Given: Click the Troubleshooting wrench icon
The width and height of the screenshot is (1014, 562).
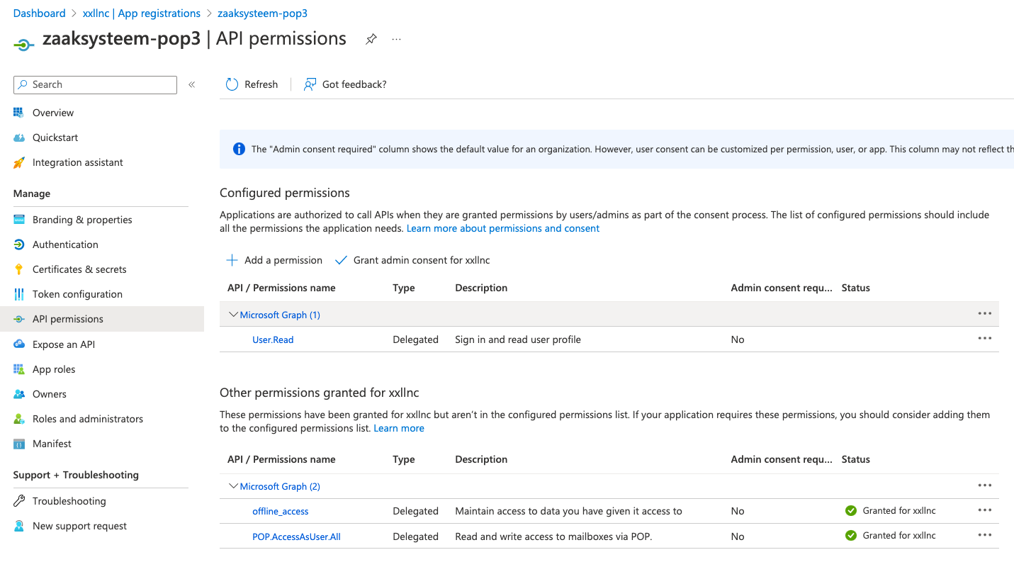Looking at the screenshot, I should [x=19, y=501].
